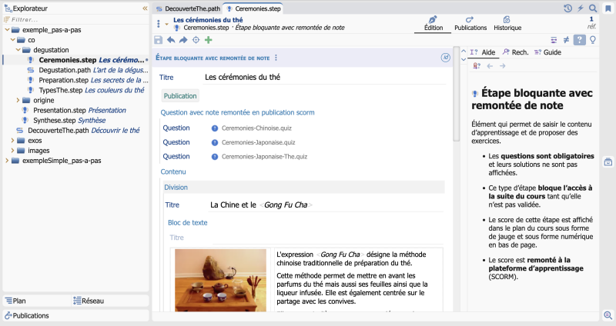616x326 pixels.
Task: Open the Publications view tab in header
Action: tap(470, 24)
